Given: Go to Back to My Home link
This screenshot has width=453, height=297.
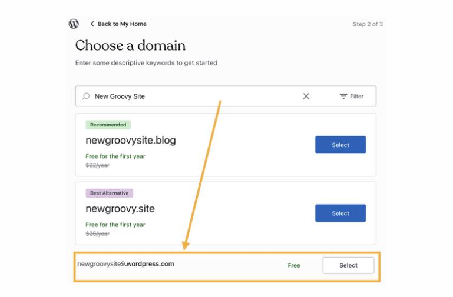Looking at the screenshot, I should coord(122,24).
